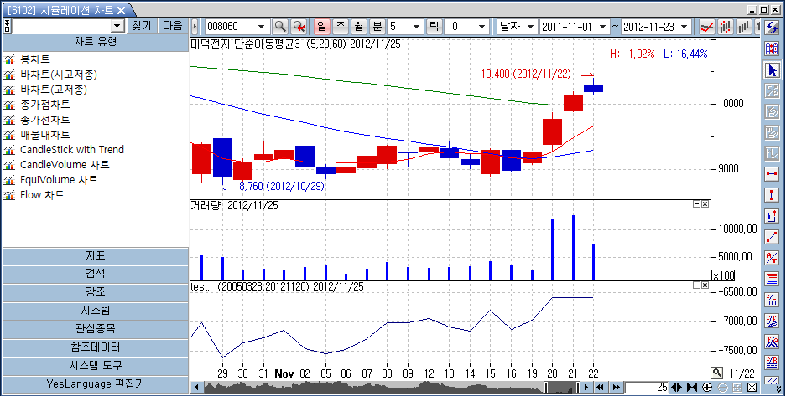Click the line chart icon in top toolbar
Image resolution: width=786 pixels, height=396 pixels.
click(707, 27)
